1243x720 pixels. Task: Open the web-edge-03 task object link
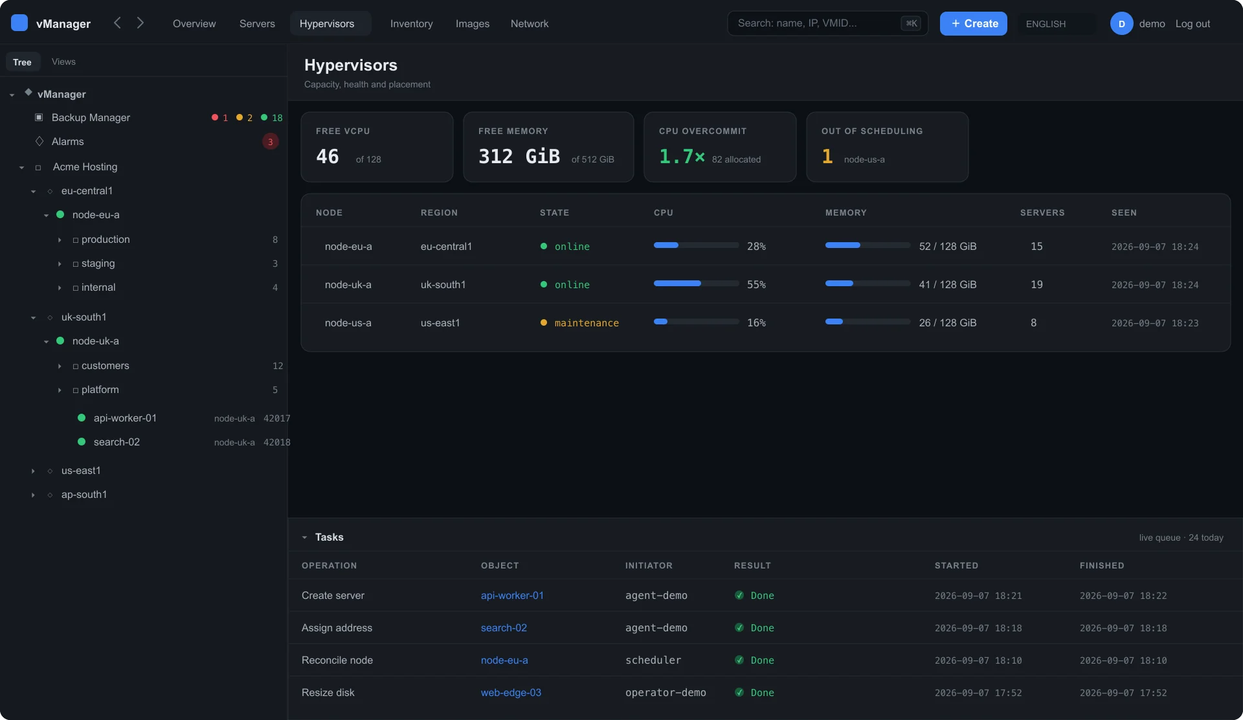point(511,692)
